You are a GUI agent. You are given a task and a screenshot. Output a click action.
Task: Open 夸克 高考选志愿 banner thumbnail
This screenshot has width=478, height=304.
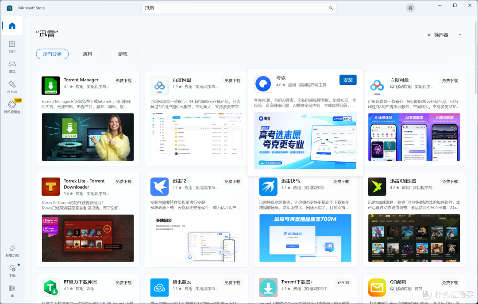click(x=305, y=140)
